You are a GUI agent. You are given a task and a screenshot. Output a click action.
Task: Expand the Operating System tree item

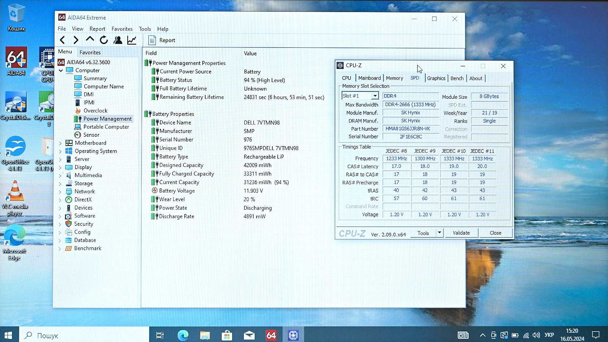coord(61,151)
